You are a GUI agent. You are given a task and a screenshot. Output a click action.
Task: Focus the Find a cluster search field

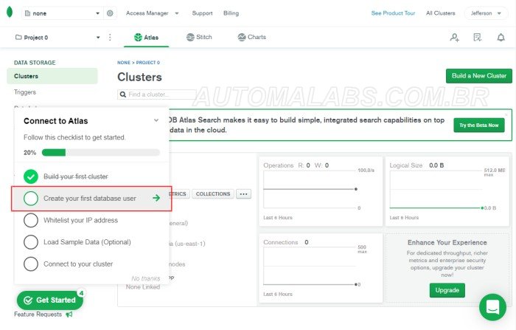click(x=157, y=94)
